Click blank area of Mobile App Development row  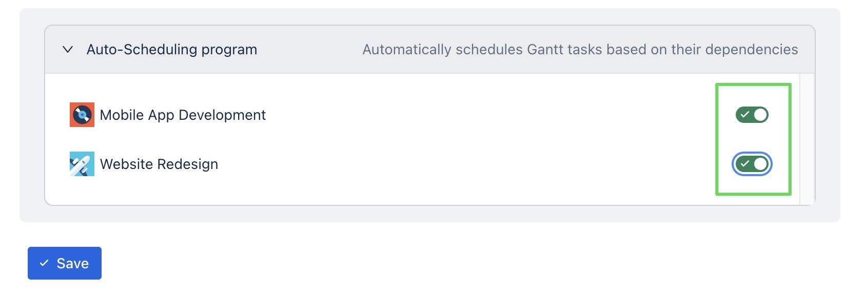tap(462, 115)
